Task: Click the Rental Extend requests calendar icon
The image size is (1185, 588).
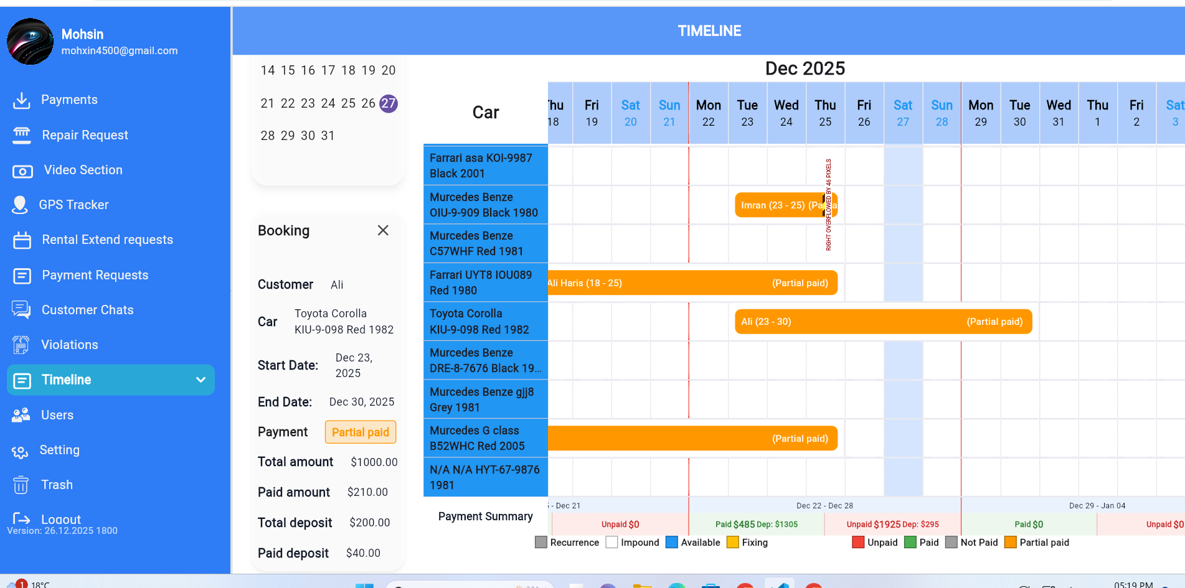Action: 22,240
